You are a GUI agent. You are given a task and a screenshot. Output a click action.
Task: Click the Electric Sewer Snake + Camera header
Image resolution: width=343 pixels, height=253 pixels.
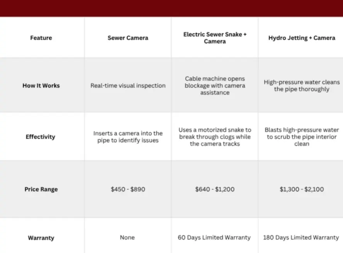click(215, 38)
